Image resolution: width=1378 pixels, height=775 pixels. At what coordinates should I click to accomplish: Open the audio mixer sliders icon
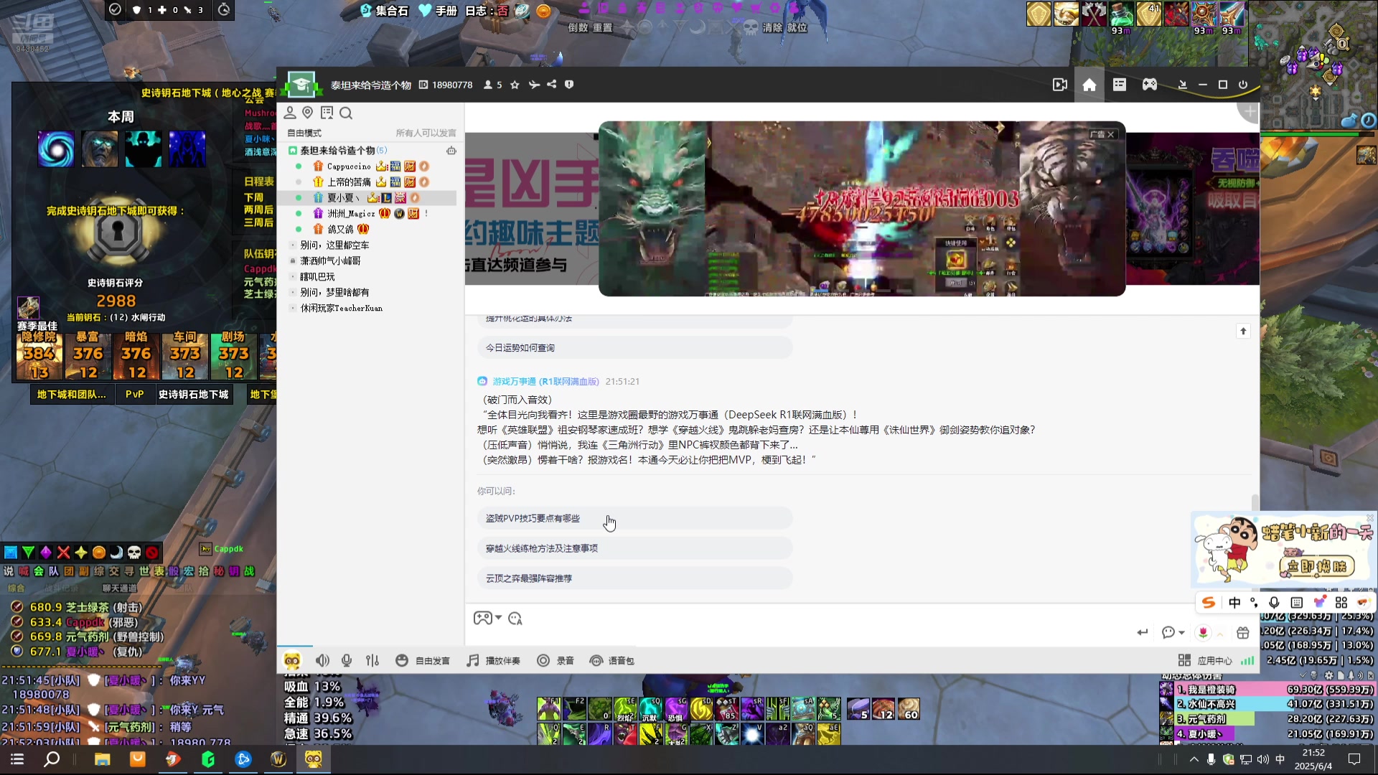(x=372, y=660)
